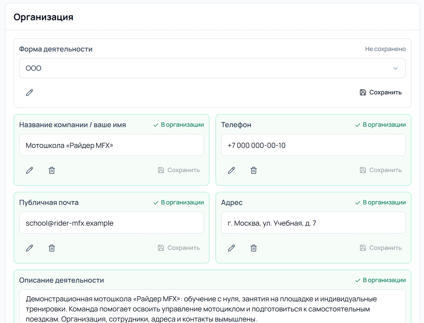Delete Публичная почта using the trash icon
Viewport: 424px width, 323px height.
52,248
